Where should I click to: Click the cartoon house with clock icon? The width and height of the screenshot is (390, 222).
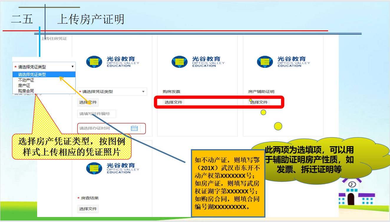tap(351, 192)
